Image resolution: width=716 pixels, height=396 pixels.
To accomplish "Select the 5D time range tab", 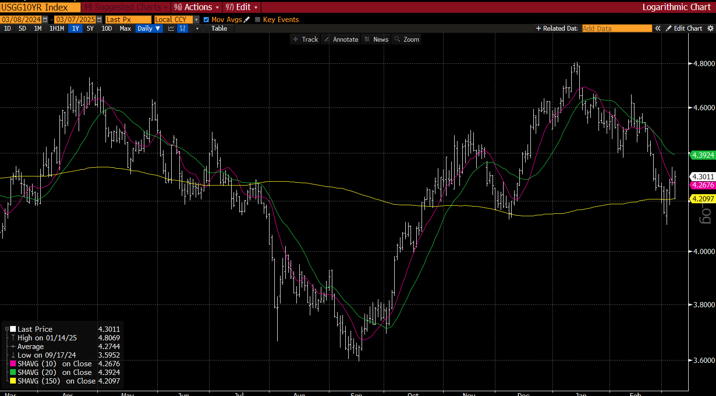I will [22, 29].
